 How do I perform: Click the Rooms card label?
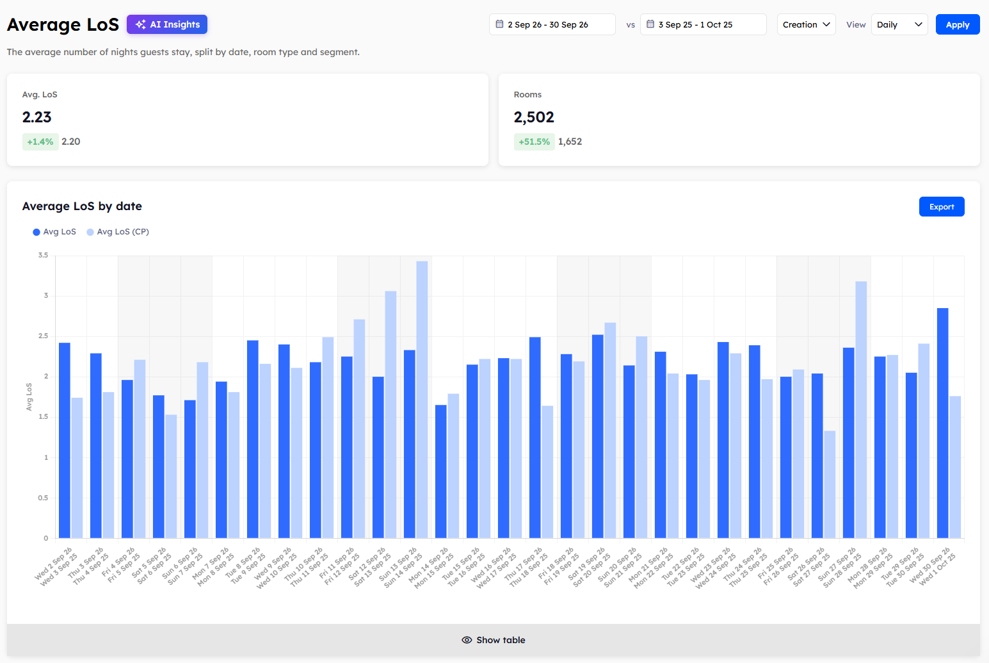point(527,95)
